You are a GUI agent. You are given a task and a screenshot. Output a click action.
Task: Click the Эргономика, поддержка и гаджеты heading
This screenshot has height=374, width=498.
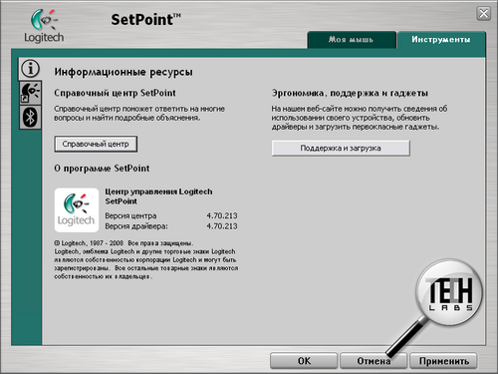tap(350, 93)
